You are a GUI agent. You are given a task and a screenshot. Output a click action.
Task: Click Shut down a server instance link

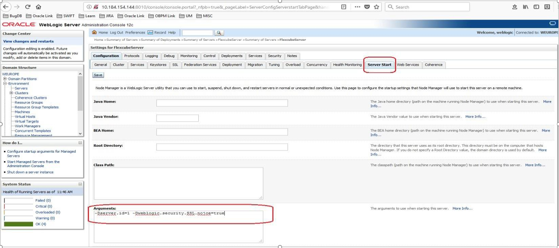pos(30,172)
